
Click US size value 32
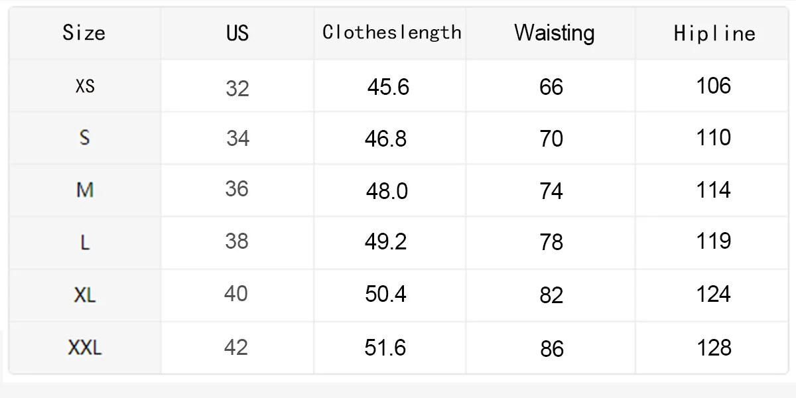[x=237, y=88]
